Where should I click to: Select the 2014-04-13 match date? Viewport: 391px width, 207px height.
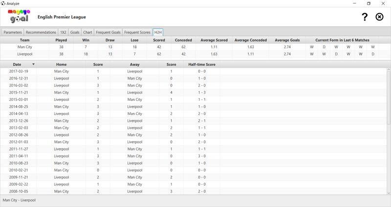coord(19,113)
